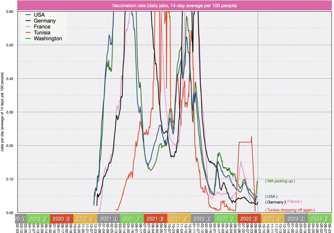This screenshot has height=233, width=334.
Task: Click the 2022 ① gray quarter block
Action: click(202, 218)
